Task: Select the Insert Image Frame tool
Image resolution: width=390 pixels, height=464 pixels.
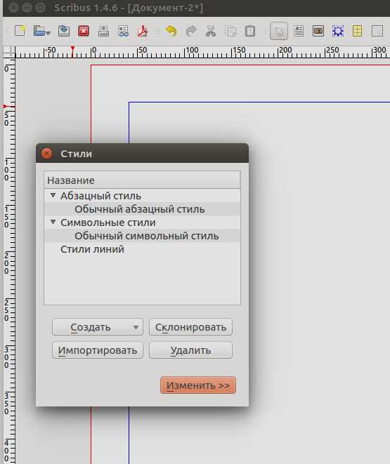Action: point(318,31)
